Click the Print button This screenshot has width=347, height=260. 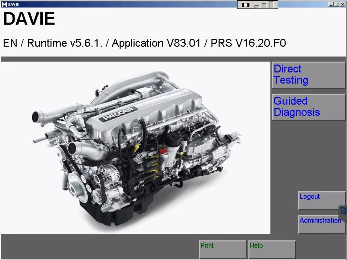coord(222,249)
